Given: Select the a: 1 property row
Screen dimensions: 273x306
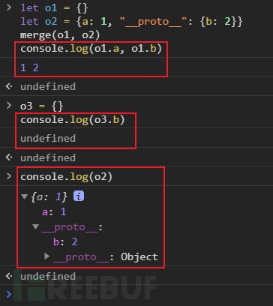Looking at the screenshot, I should point(54,212).
